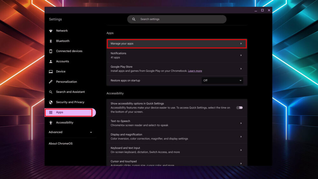Click the Accounts person icon
Screen dimensions: 318x179
[x=51, y=61]
